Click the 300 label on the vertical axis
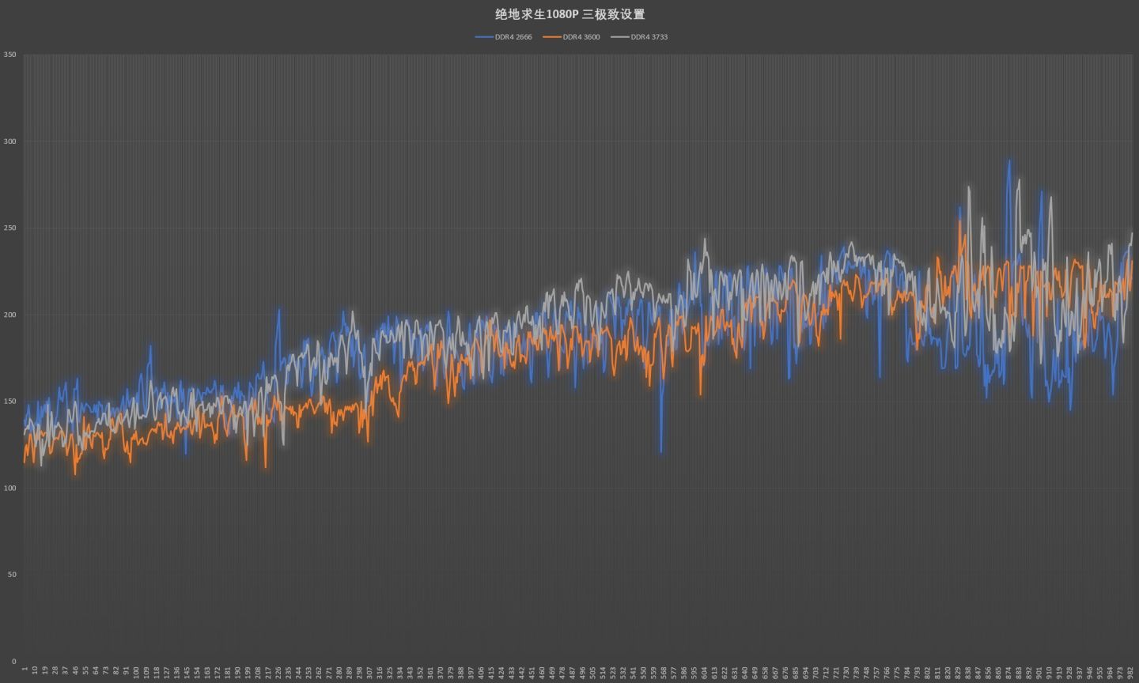 point(9,142)
